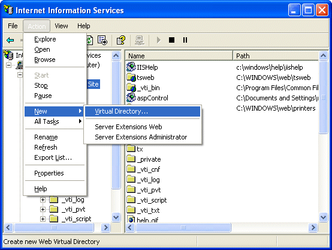This screenshot has width=332, height=250.
Task: Click the Refresh toolbar icon
Action: coord(90,40)
